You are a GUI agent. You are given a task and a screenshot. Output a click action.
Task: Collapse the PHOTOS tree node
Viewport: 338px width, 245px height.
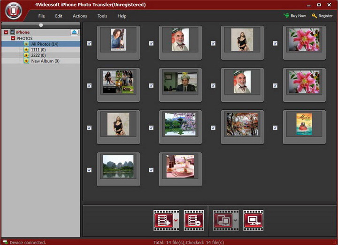(x=13, y=38)
